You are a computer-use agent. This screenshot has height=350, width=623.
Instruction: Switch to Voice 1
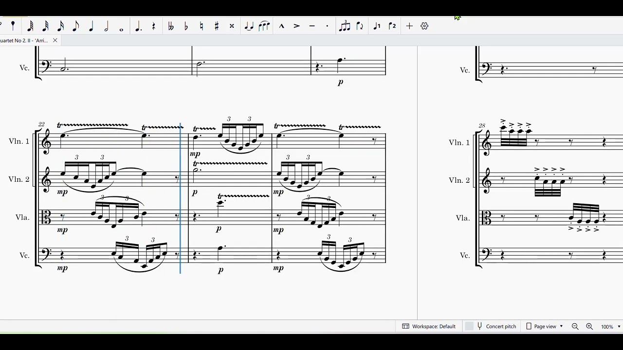click(x=377, y=26)
